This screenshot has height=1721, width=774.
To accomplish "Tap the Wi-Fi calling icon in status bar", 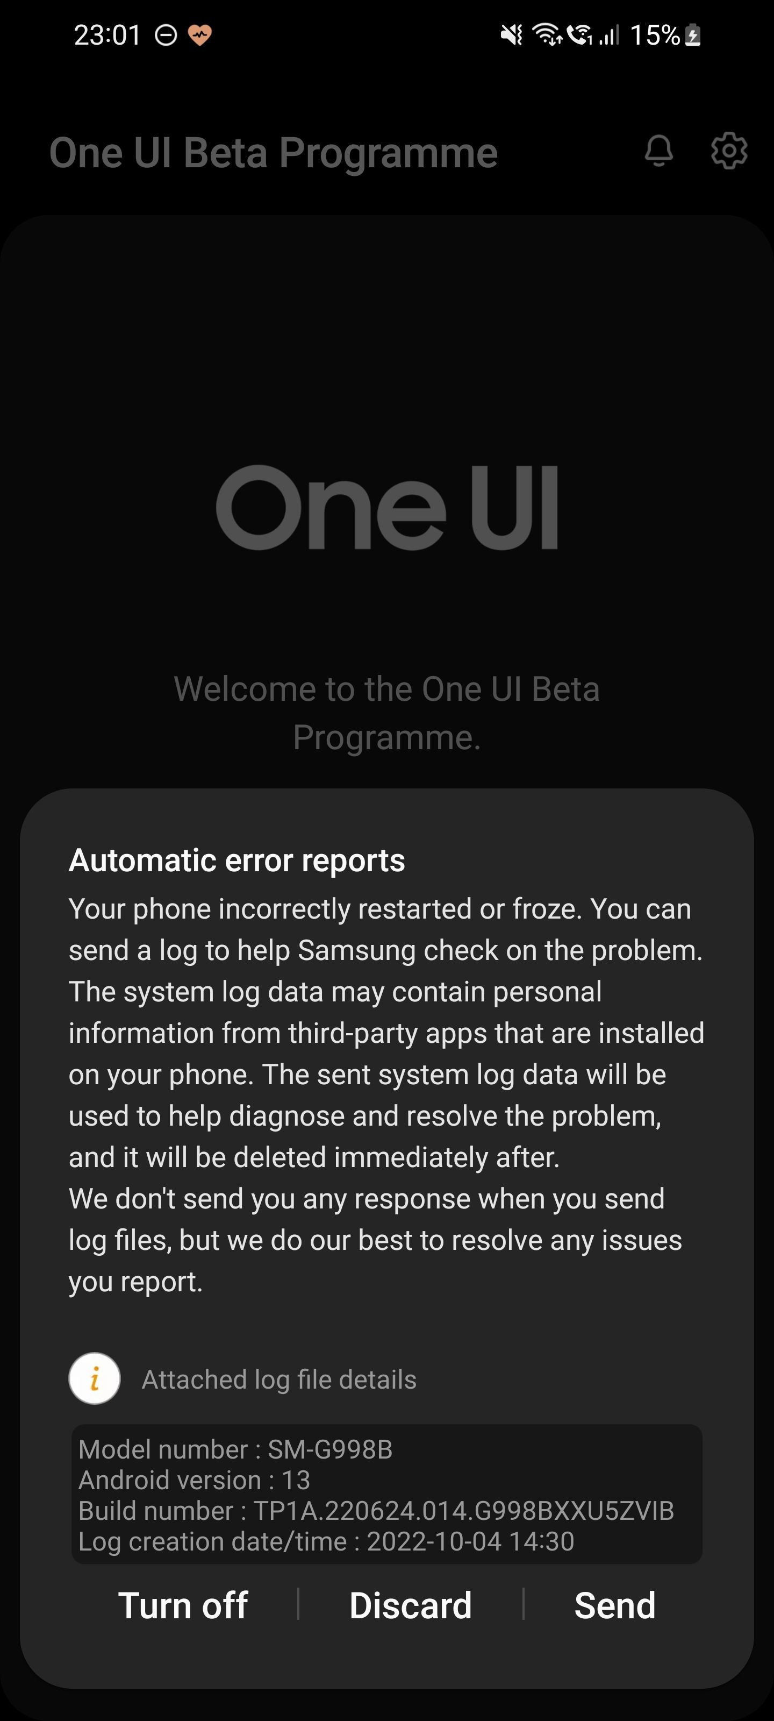I will pyautogui.click(x=579, y=35).
